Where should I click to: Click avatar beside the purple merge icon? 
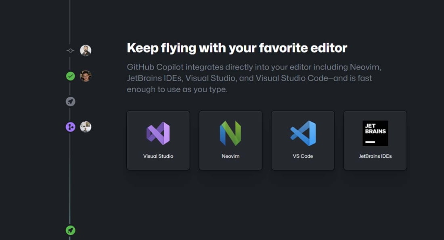(86, 127)
